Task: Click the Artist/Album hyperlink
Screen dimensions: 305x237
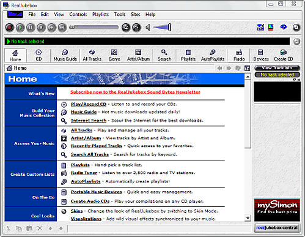Action: (x=86, y=138)
